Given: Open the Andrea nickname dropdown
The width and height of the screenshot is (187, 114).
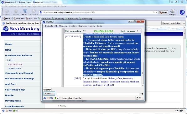Looking at the screenshot, I should pos(49,94).
